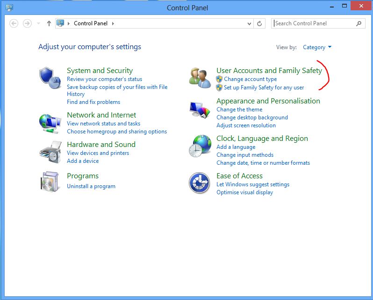Image resolution: width=373 pixels, height=300 pixels.
Task: Click the shield icon beside Set up Family Safety
Action: (x=219, y=88)
